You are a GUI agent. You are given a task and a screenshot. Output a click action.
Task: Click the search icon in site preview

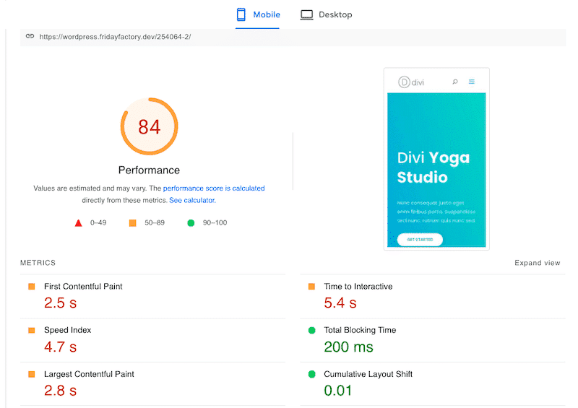click(x=455, y=82)
